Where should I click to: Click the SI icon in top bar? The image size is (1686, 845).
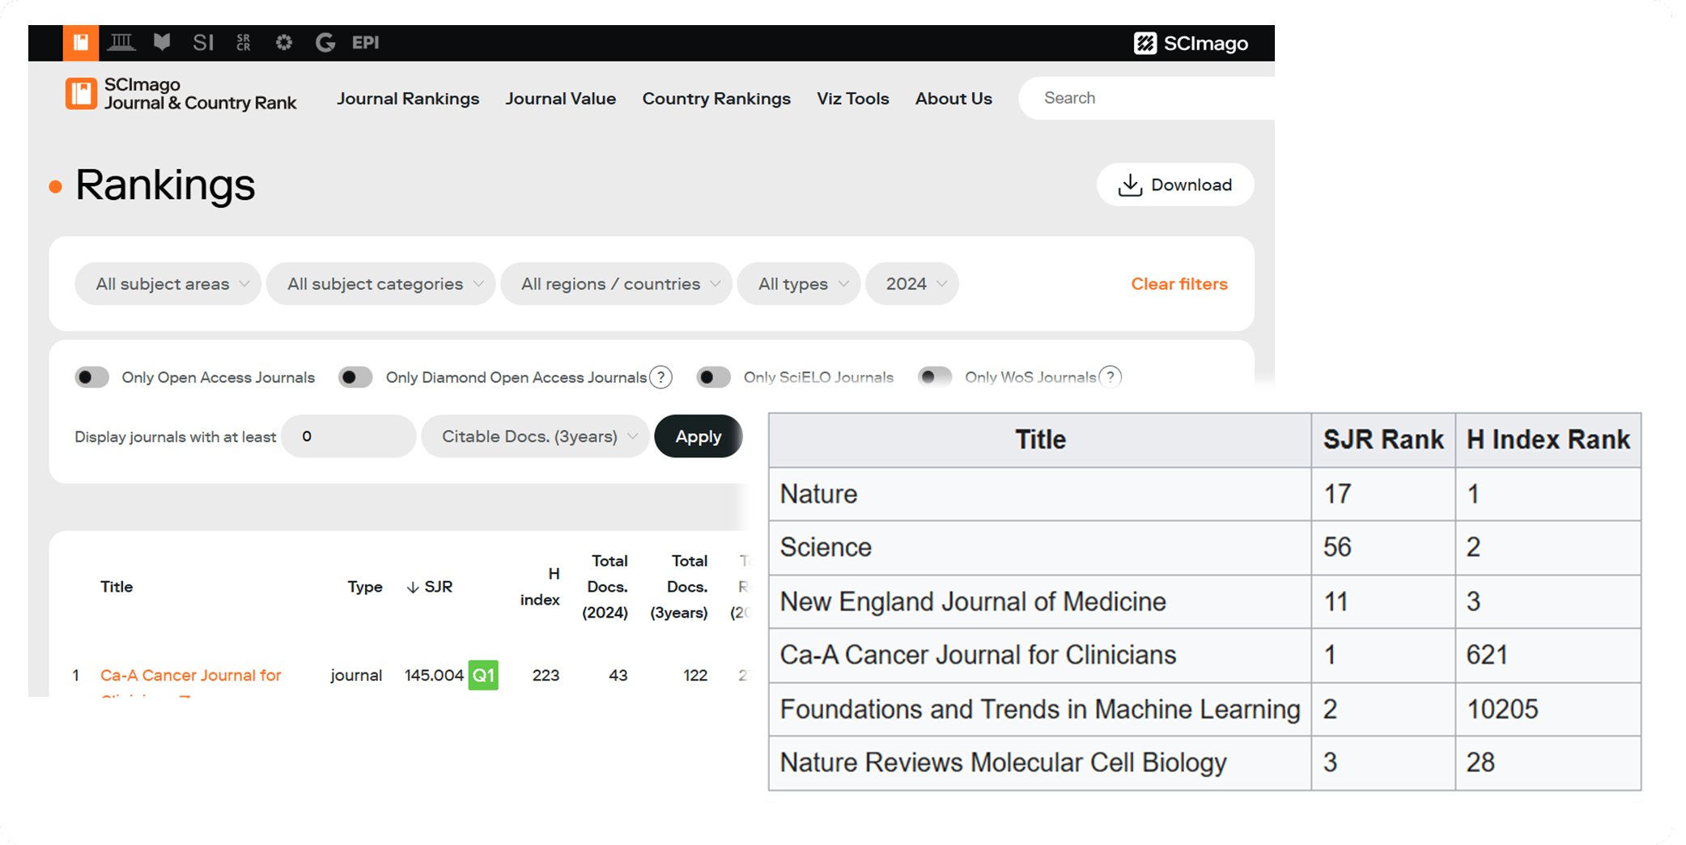(203, 43)
